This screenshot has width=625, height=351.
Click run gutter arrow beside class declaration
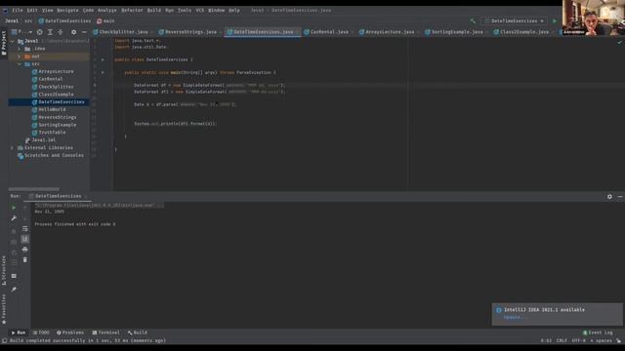coord(103,59)
